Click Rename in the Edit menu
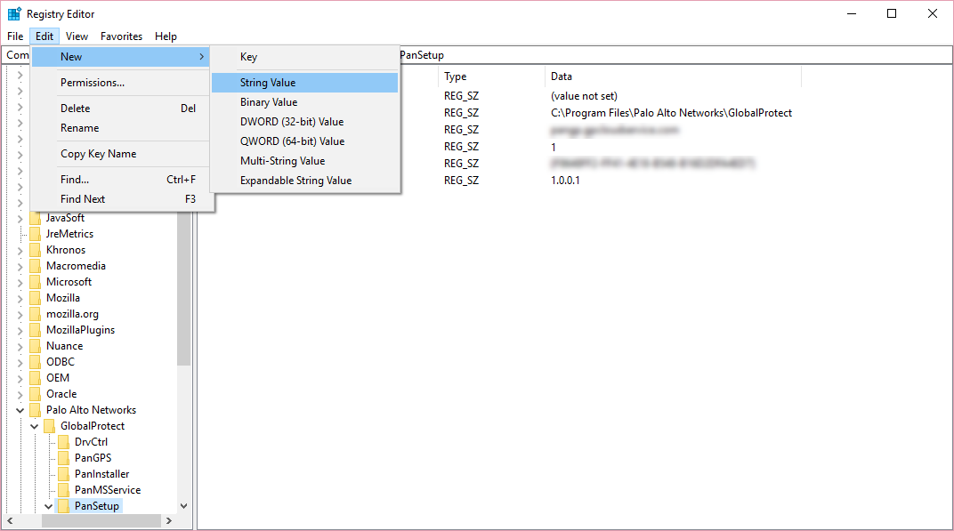The image size is (954, 531). point(120,128)
